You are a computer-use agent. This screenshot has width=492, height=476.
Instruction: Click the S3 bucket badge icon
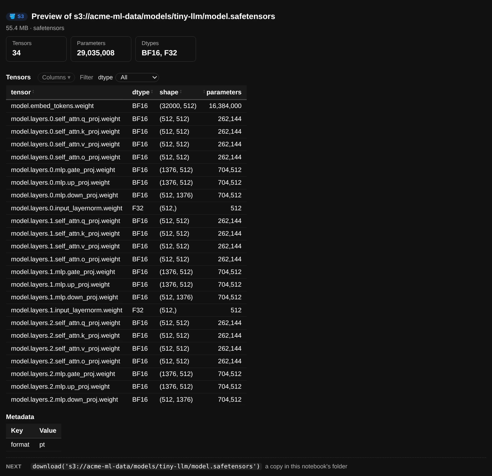(x=12, y=16)
